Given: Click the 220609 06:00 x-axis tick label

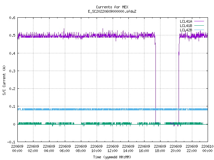Looking at the screenshot, I should (x=65, y=148).
